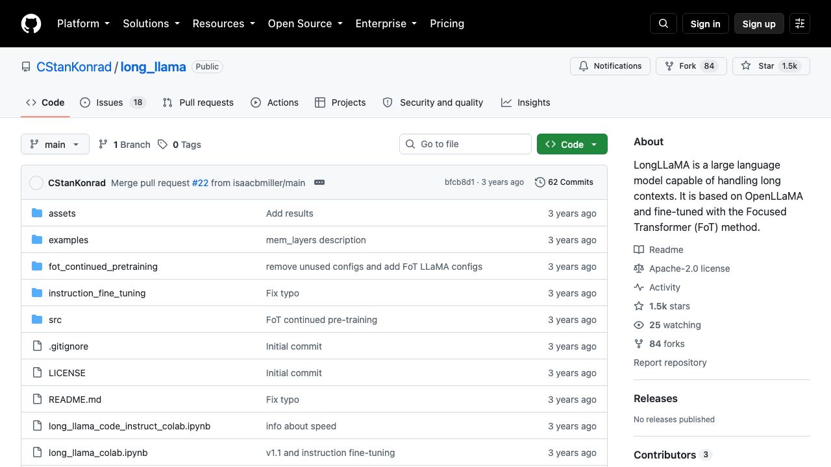Image resolution: width=831 pixels, height=467 pixels.
Task: Click the Sign up button
Action: click(759, 23)
